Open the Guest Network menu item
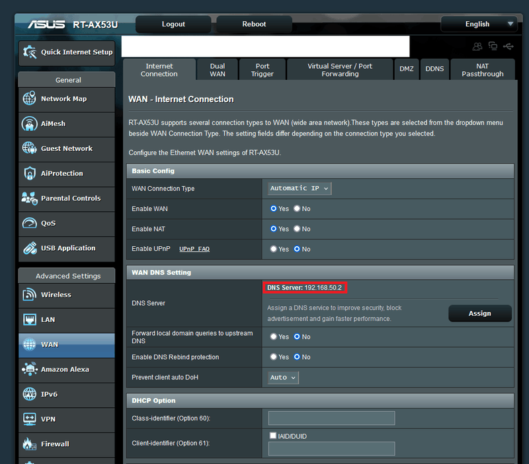529x464 pixels. coord(67,150)
